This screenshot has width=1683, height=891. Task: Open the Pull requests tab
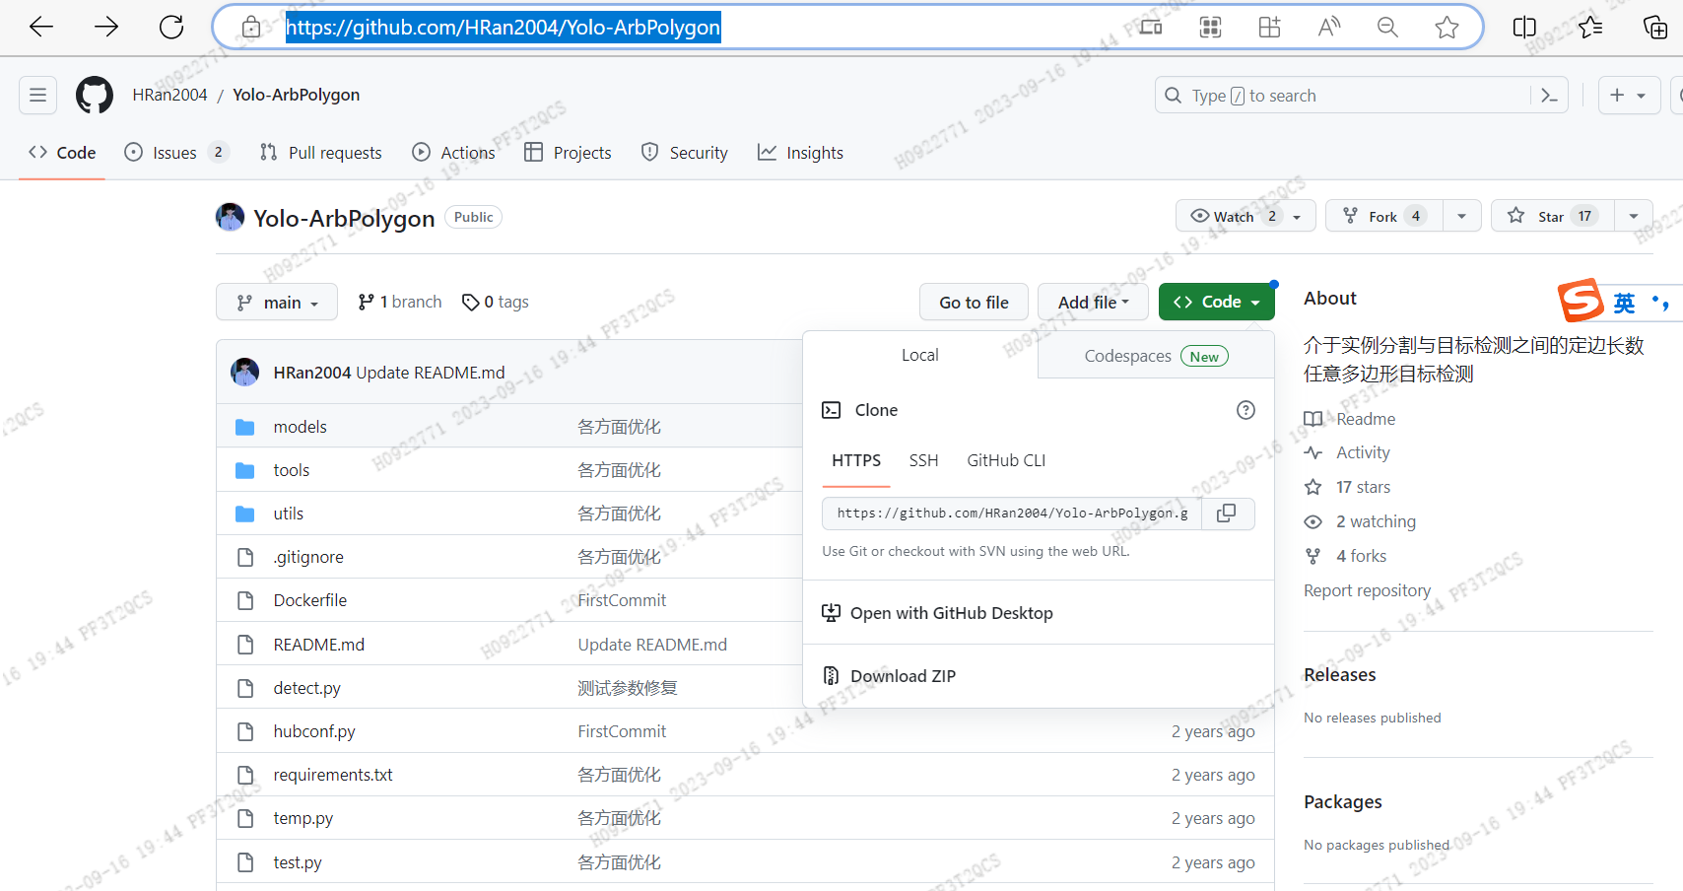click(320, 153)
